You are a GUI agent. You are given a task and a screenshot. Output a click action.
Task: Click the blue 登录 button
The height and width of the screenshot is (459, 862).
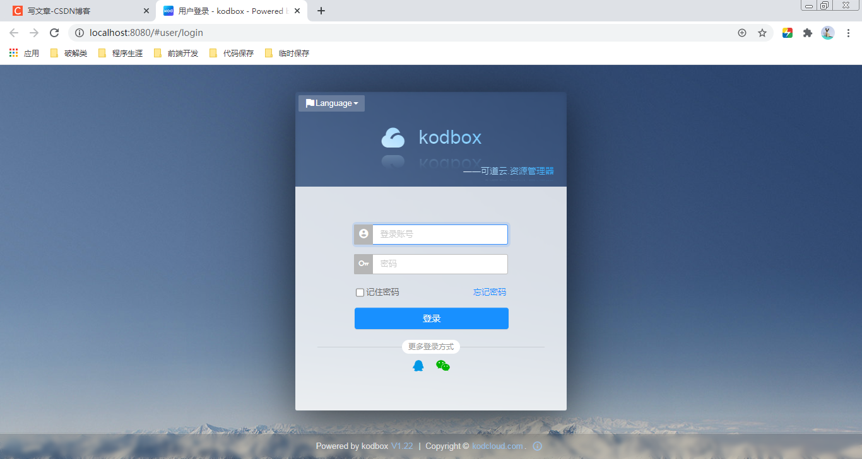pos(432,318)
